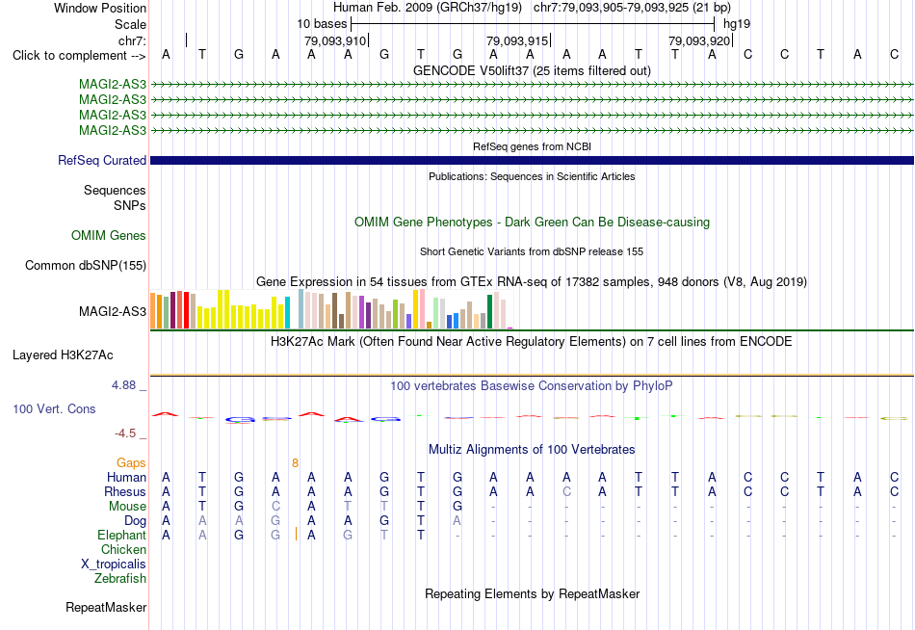Click the Chicken species label
The height and width of the screenshot is (630, 915).
coord(123,549)
